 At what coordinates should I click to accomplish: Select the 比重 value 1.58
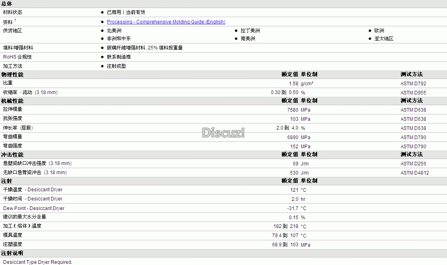(x=293, y=84)
